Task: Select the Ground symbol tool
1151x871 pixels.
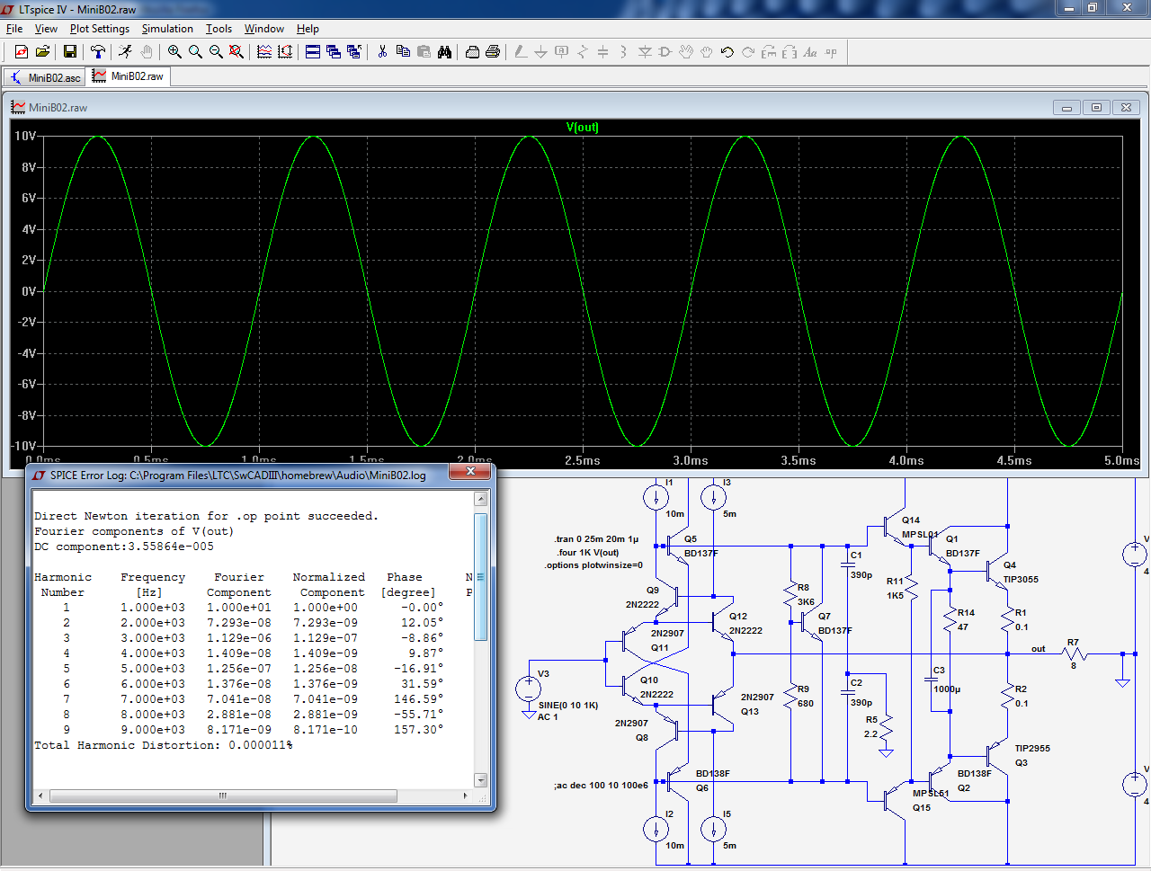Action: coord(541,52)
